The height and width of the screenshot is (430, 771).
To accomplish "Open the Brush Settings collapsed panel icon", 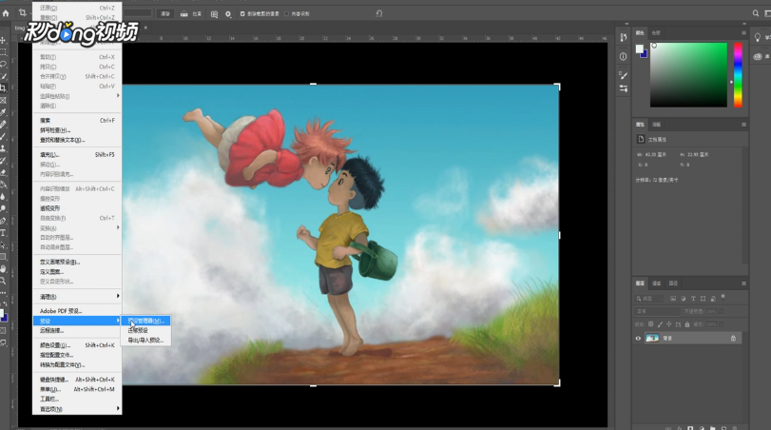I will tap(624, 75).
